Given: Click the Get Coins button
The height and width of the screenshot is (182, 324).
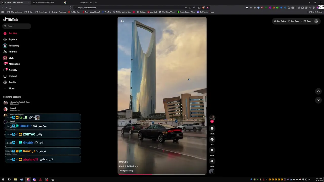Looking at the screenshot, I should click(x=280, y=21).
